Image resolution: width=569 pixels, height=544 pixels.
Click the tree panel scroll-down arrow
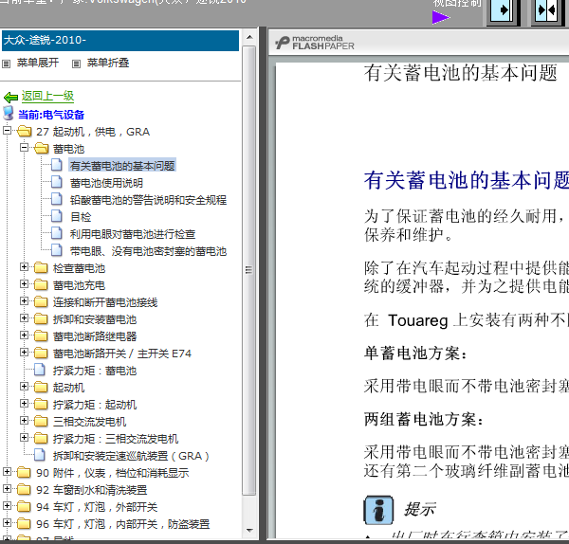pyautogui.click(x=249, y=531)
